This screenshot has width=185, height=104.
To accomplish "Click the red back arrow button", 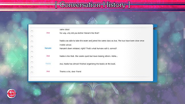I will pyautogui.click(x=12, y=93).
